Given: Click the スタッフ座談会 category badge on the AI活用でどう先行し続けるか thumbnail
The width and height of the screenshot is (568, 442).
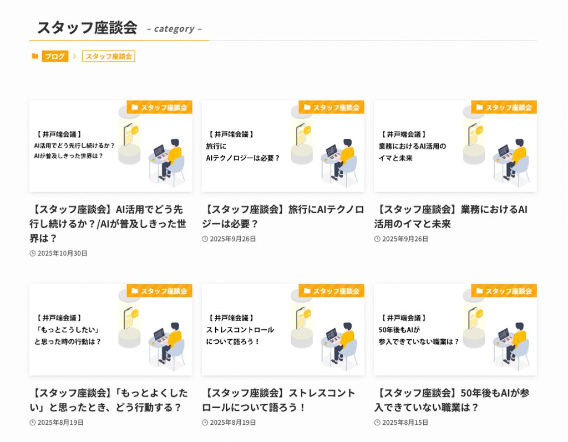Looking at the screenshot, I should pyautogui.click(x=159, y=107).
